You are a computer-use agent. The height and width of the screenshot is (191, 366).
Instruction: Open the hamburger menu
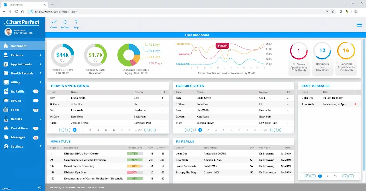(x=359, y=24)
